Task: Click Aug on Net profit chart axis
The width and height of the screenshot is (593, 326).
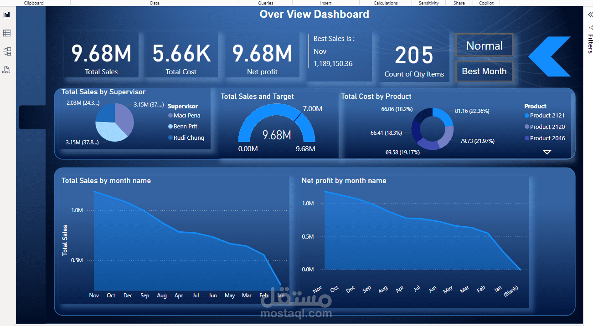Action: pyautogui.click(x=383, y=289)
